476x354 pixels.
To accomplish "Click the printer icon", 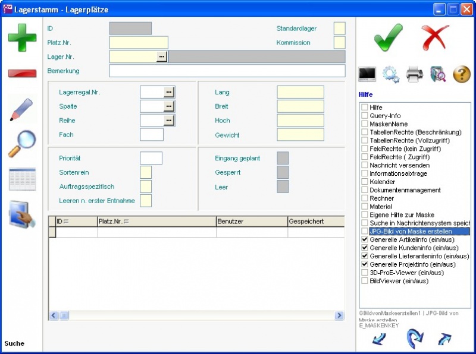I will (x=415, y=74).
